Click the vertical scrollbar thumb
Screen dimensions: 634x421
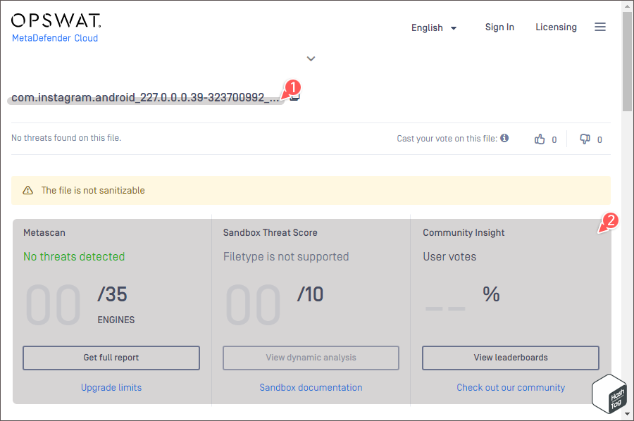click(628, 61)
